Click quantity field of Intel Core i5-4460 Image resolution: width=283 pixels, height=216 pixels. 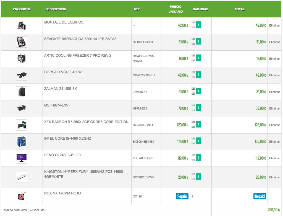[199, 141]
